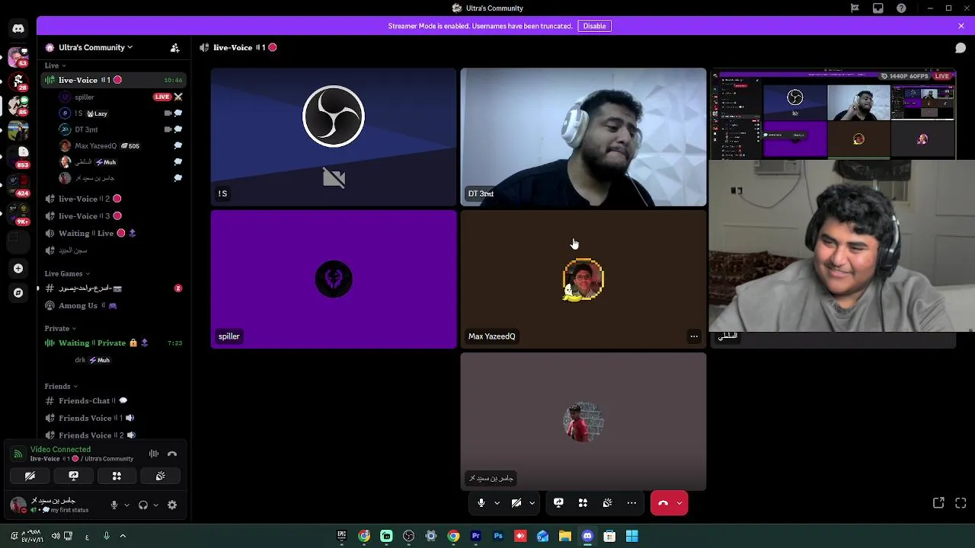
Task: Join Waiting Live voice channel
Action: tap(113, 233)
